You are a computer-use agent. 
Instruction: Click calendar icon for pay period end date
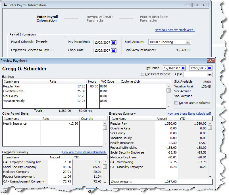click(x=209, y=68)
